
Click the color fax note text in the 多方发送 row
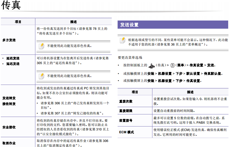tap(69, 46)
